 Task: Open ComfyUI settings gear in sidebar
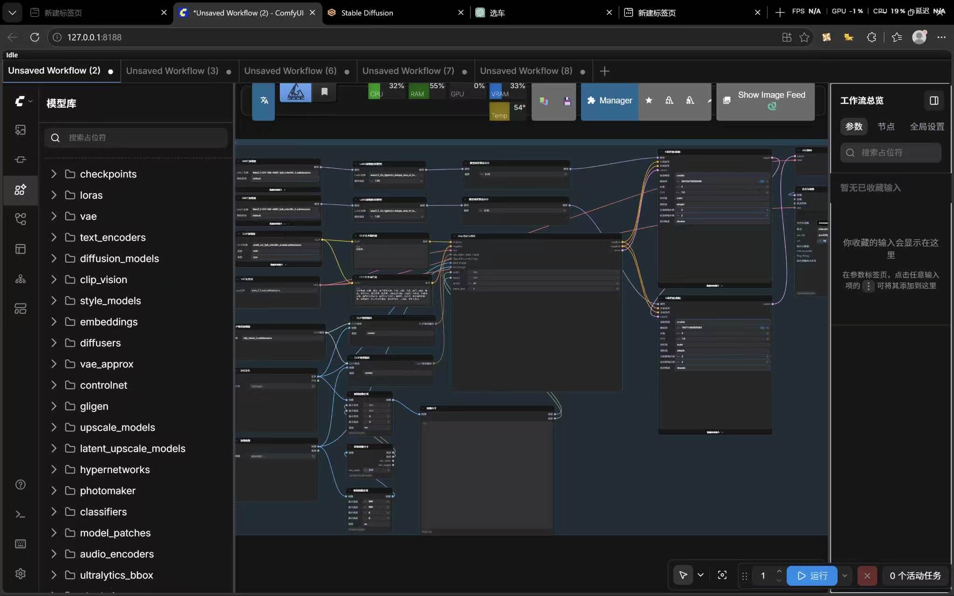click(x=20, y=574)
